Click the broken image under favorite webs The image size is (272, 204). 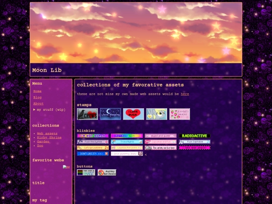pos(66,167)
